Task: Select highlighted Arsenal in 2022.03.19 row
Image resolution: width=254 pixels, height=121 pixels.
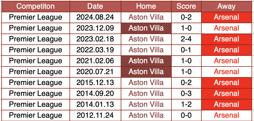Action: pos(226,50)
